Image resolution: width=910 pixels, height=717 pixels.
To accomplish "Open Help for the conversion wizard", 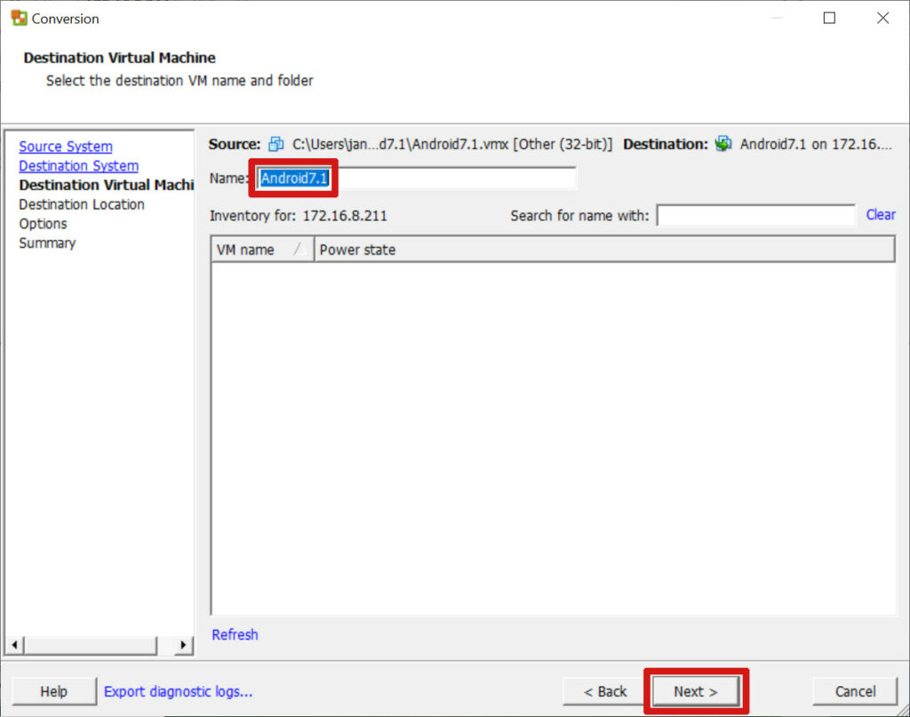I will pyautogui.click(x=54, y=691).
